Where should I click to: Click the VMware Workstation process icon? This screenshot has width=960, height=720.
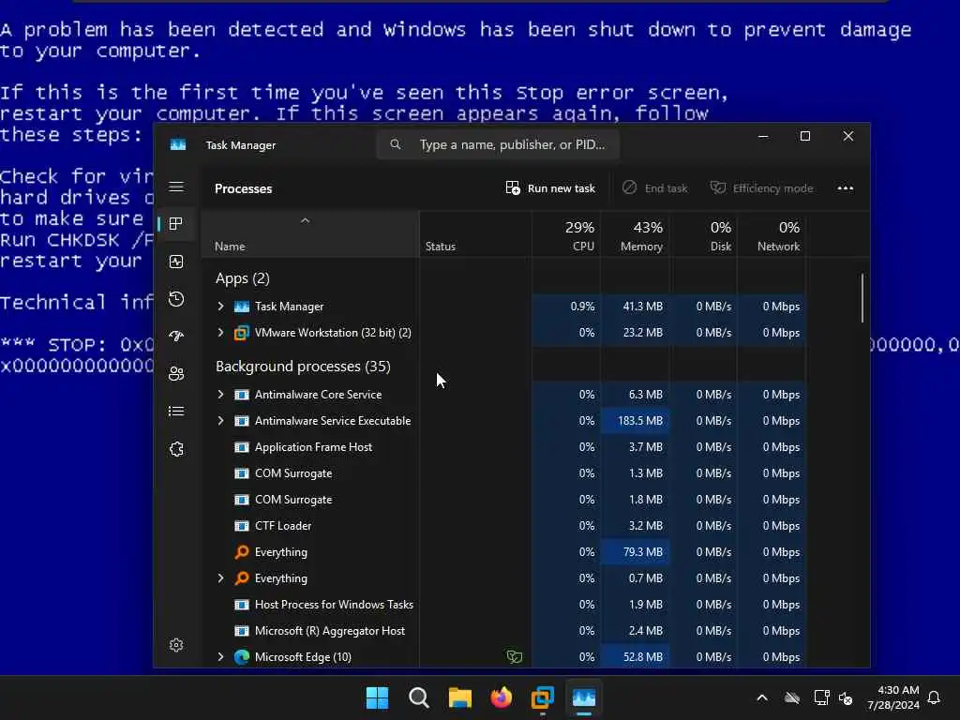[x=242, y=333]
